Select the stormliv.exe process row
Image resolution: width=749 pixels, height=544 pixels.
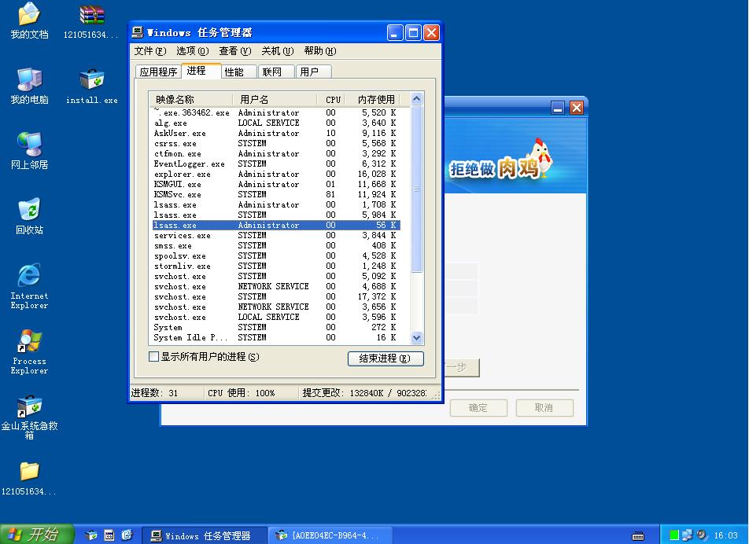[x=276, y=266]
